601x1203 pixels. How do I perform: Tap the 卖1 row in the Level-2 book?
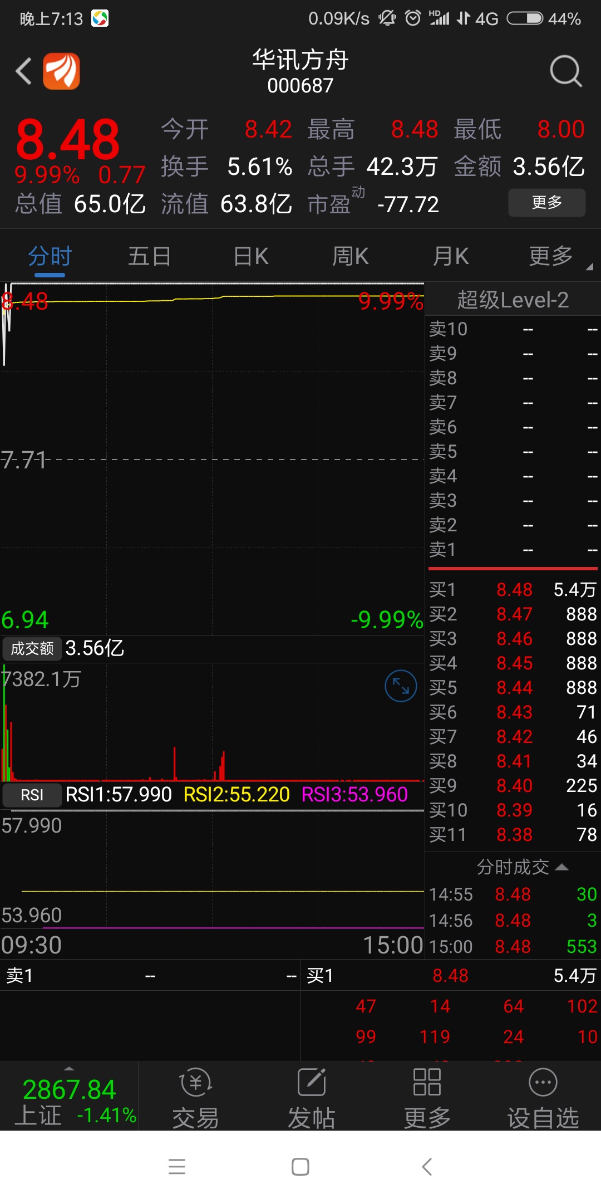click(x=513, y=549)
